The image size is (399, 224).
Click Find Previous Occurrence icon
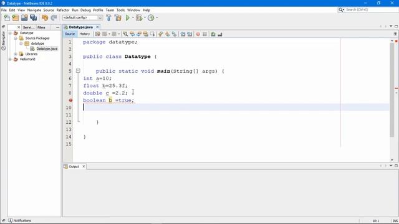tap(132, 34)
